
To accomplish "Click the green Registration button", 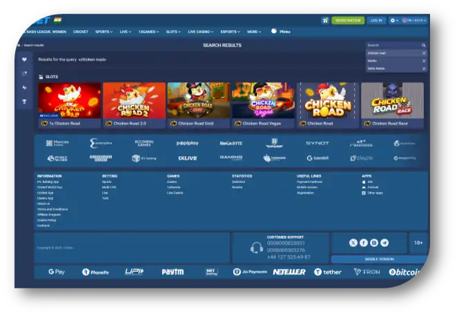I will tap(348, 21).
